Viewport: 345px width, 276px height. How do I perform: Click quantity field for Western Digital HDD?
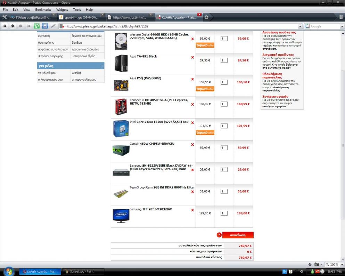224,39
